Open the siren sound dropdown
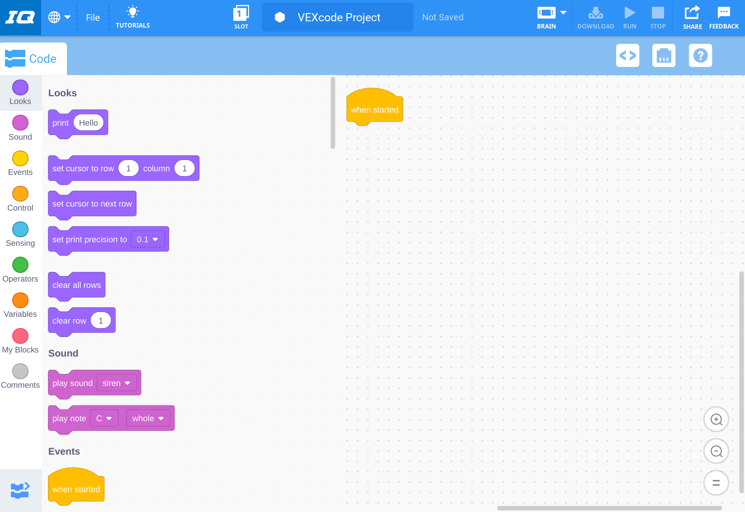This screenshot has height=512, width=745. click(x=117, y=383)
